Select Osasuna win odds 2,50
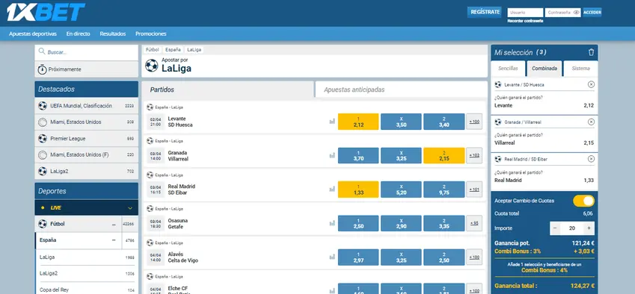 358,223
